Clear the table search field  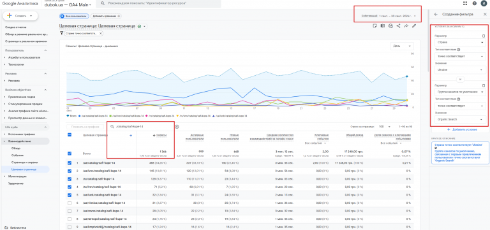177,127
